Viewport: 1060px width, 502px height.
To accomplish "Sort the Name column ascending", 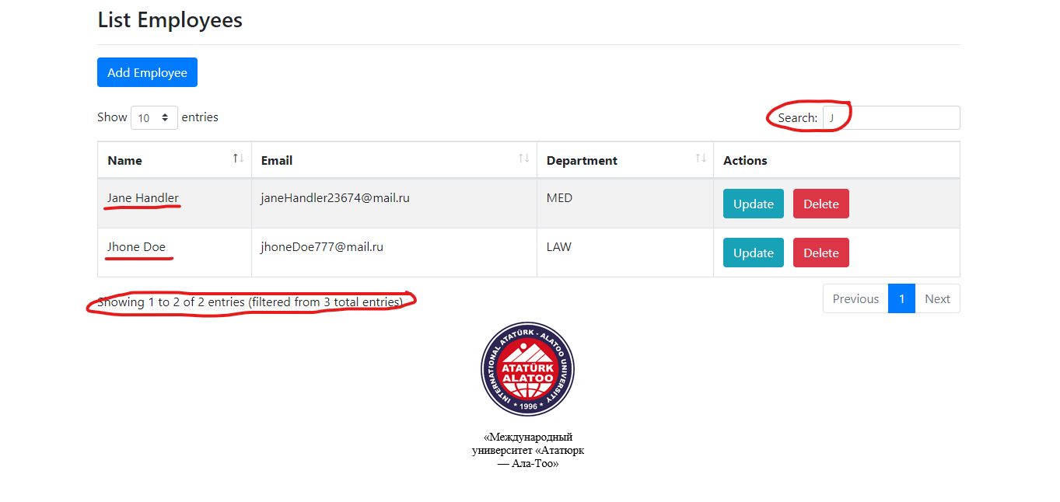I will pyautogui.click(x=236, y=157).
